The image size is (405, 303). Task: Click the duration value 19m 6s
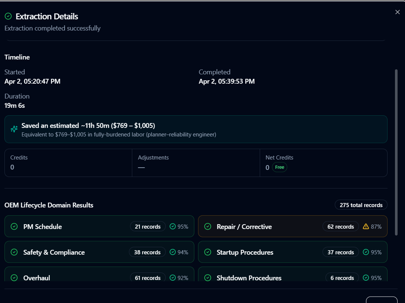15,106
